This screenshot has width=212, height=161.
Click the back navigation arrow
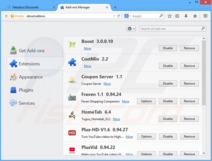(x=6, y=16)
